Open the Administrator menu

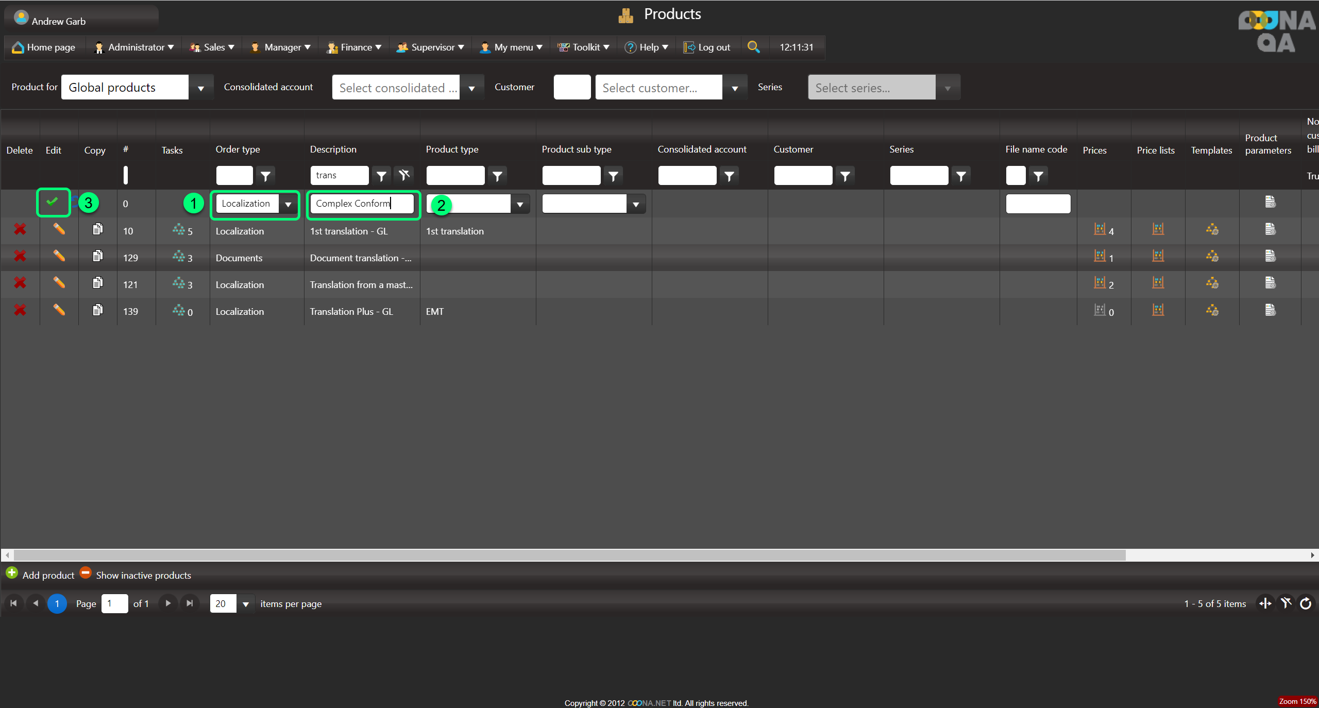(136, 47)
